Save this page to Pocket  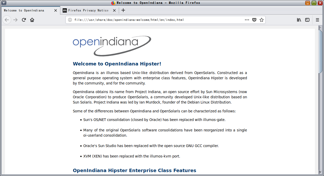[x=254, y=20]
